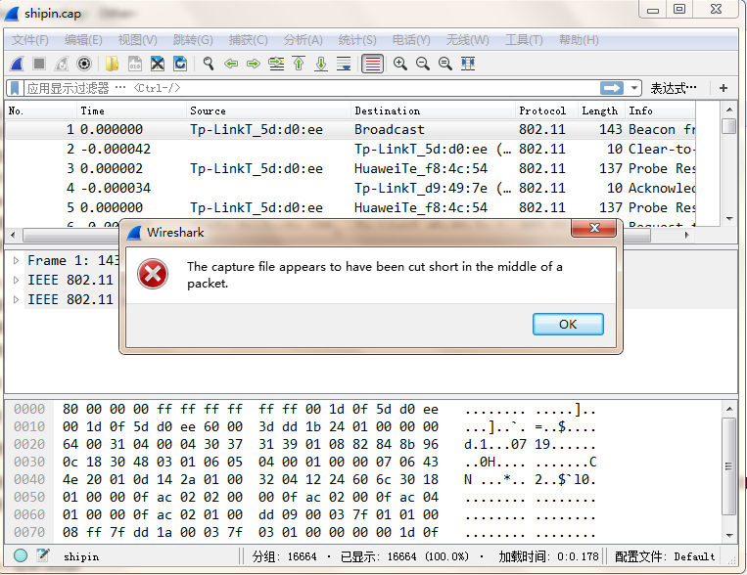Screen dimensions: 747x575
Task: Zoom out on packet text
Action: pyautogui.click(x=423, y=64)
